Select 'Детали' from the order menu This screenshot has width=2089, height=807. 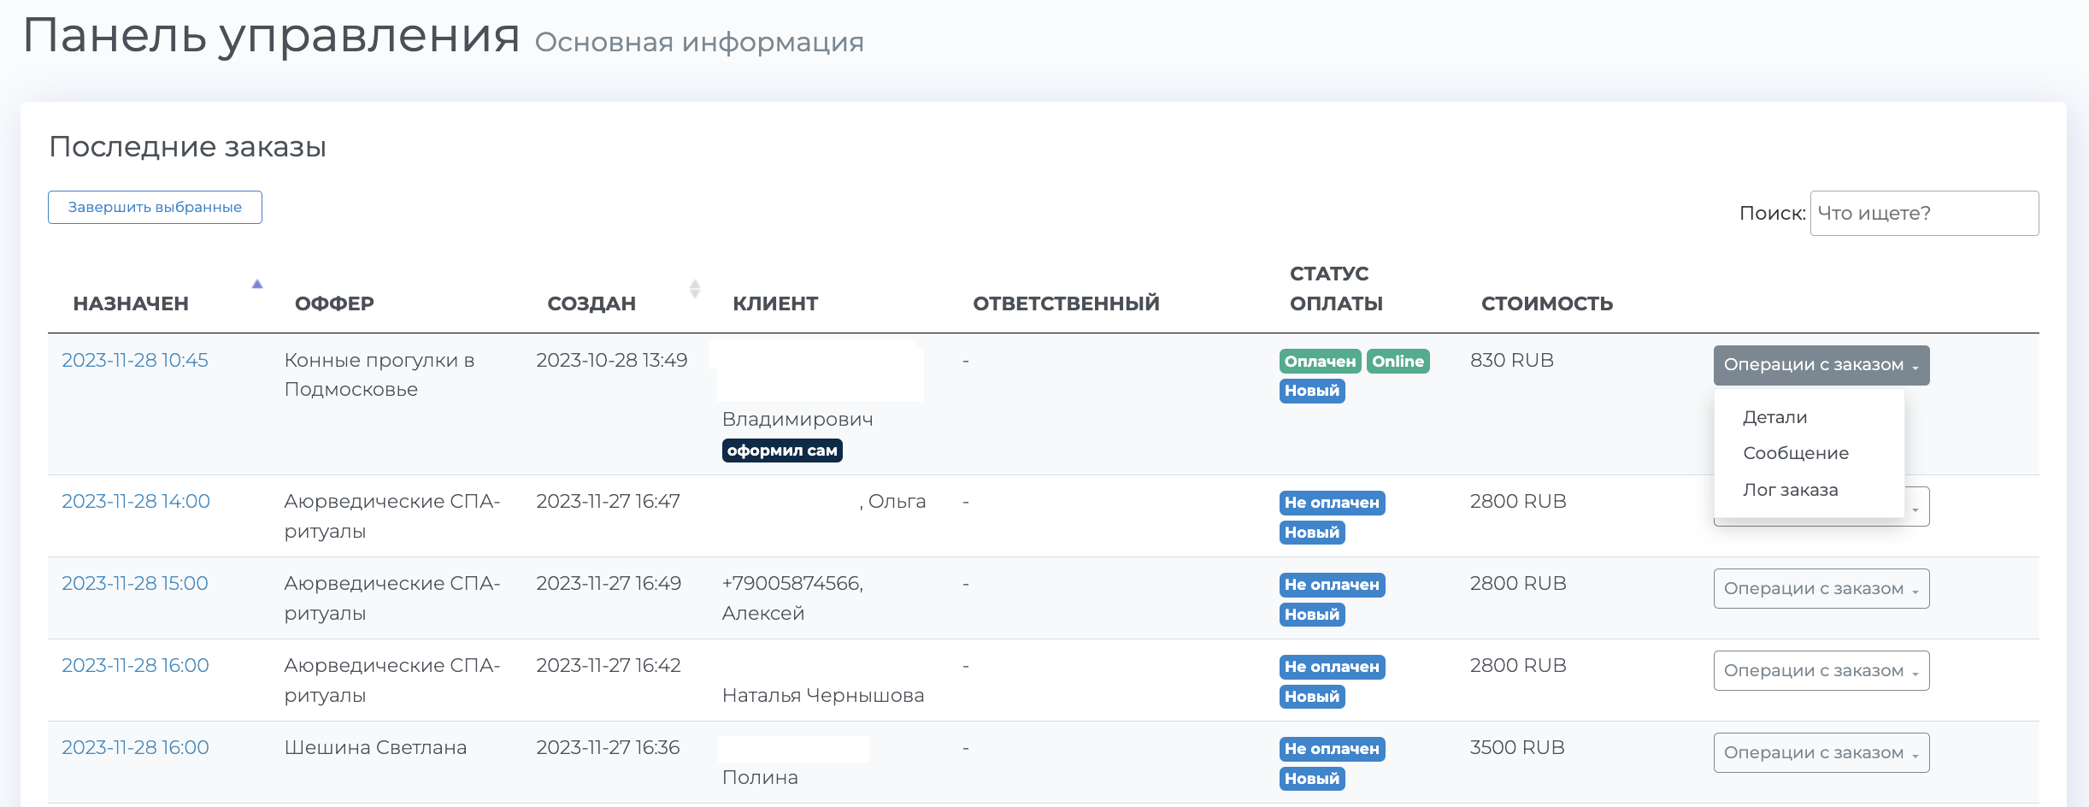[1774, 418]
